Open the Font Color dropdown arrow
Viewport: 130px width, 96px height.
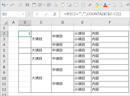(x=109, y=5)
